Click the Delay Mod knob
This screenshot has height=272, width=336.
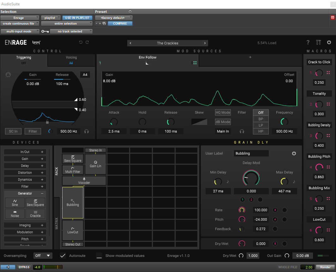click(x=251, y=178)
